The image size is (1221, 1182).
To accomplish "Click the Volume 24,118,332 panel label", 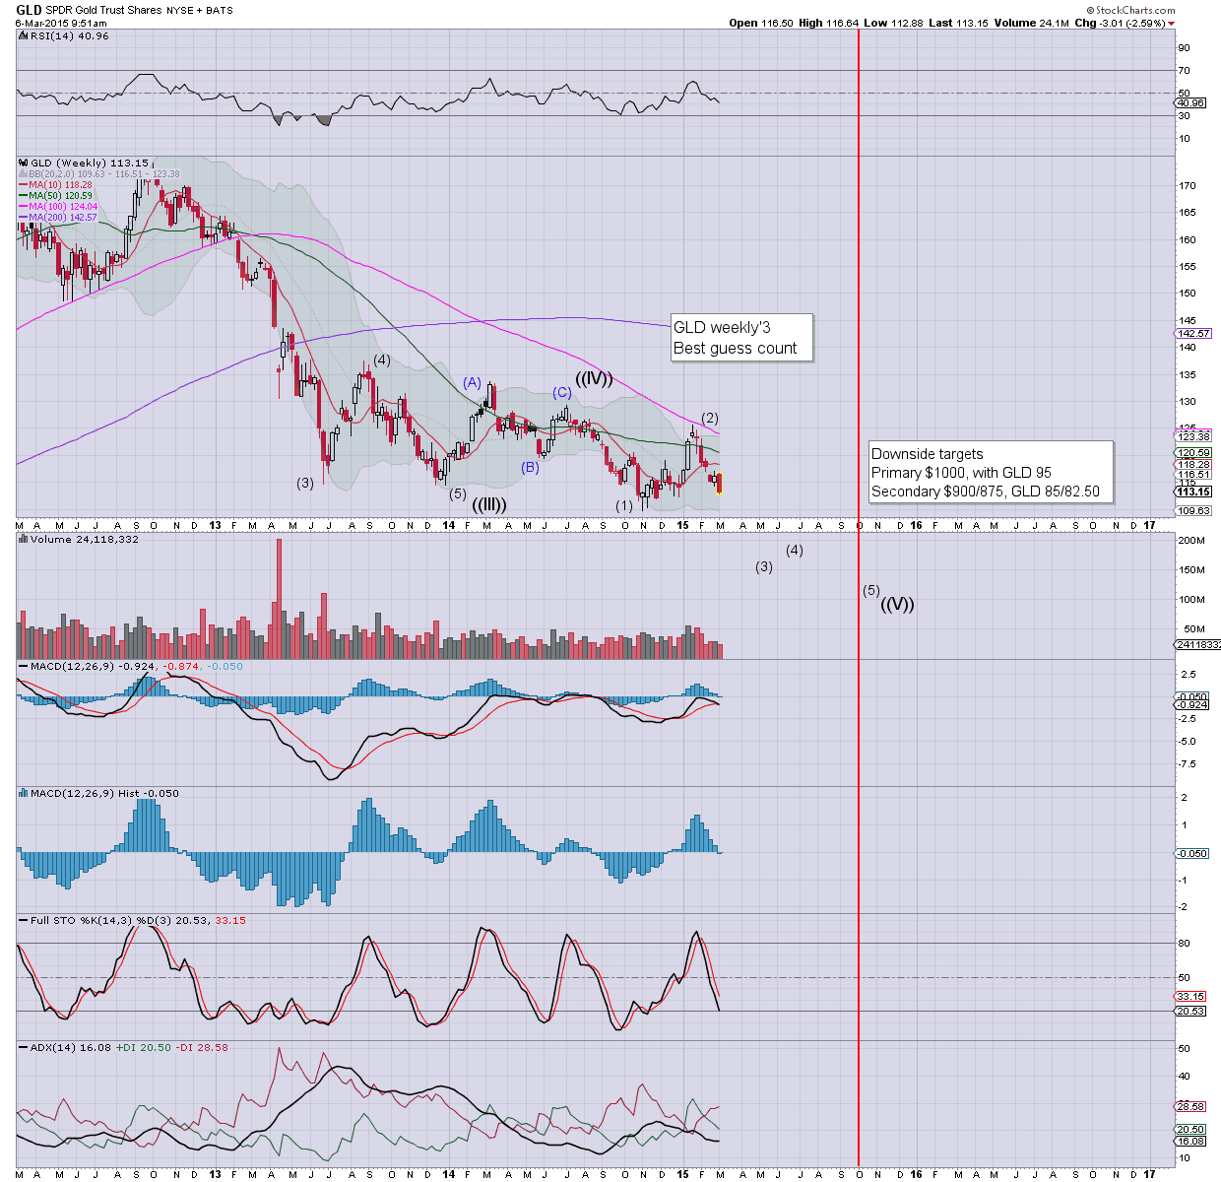I will (x=84, y=539).
